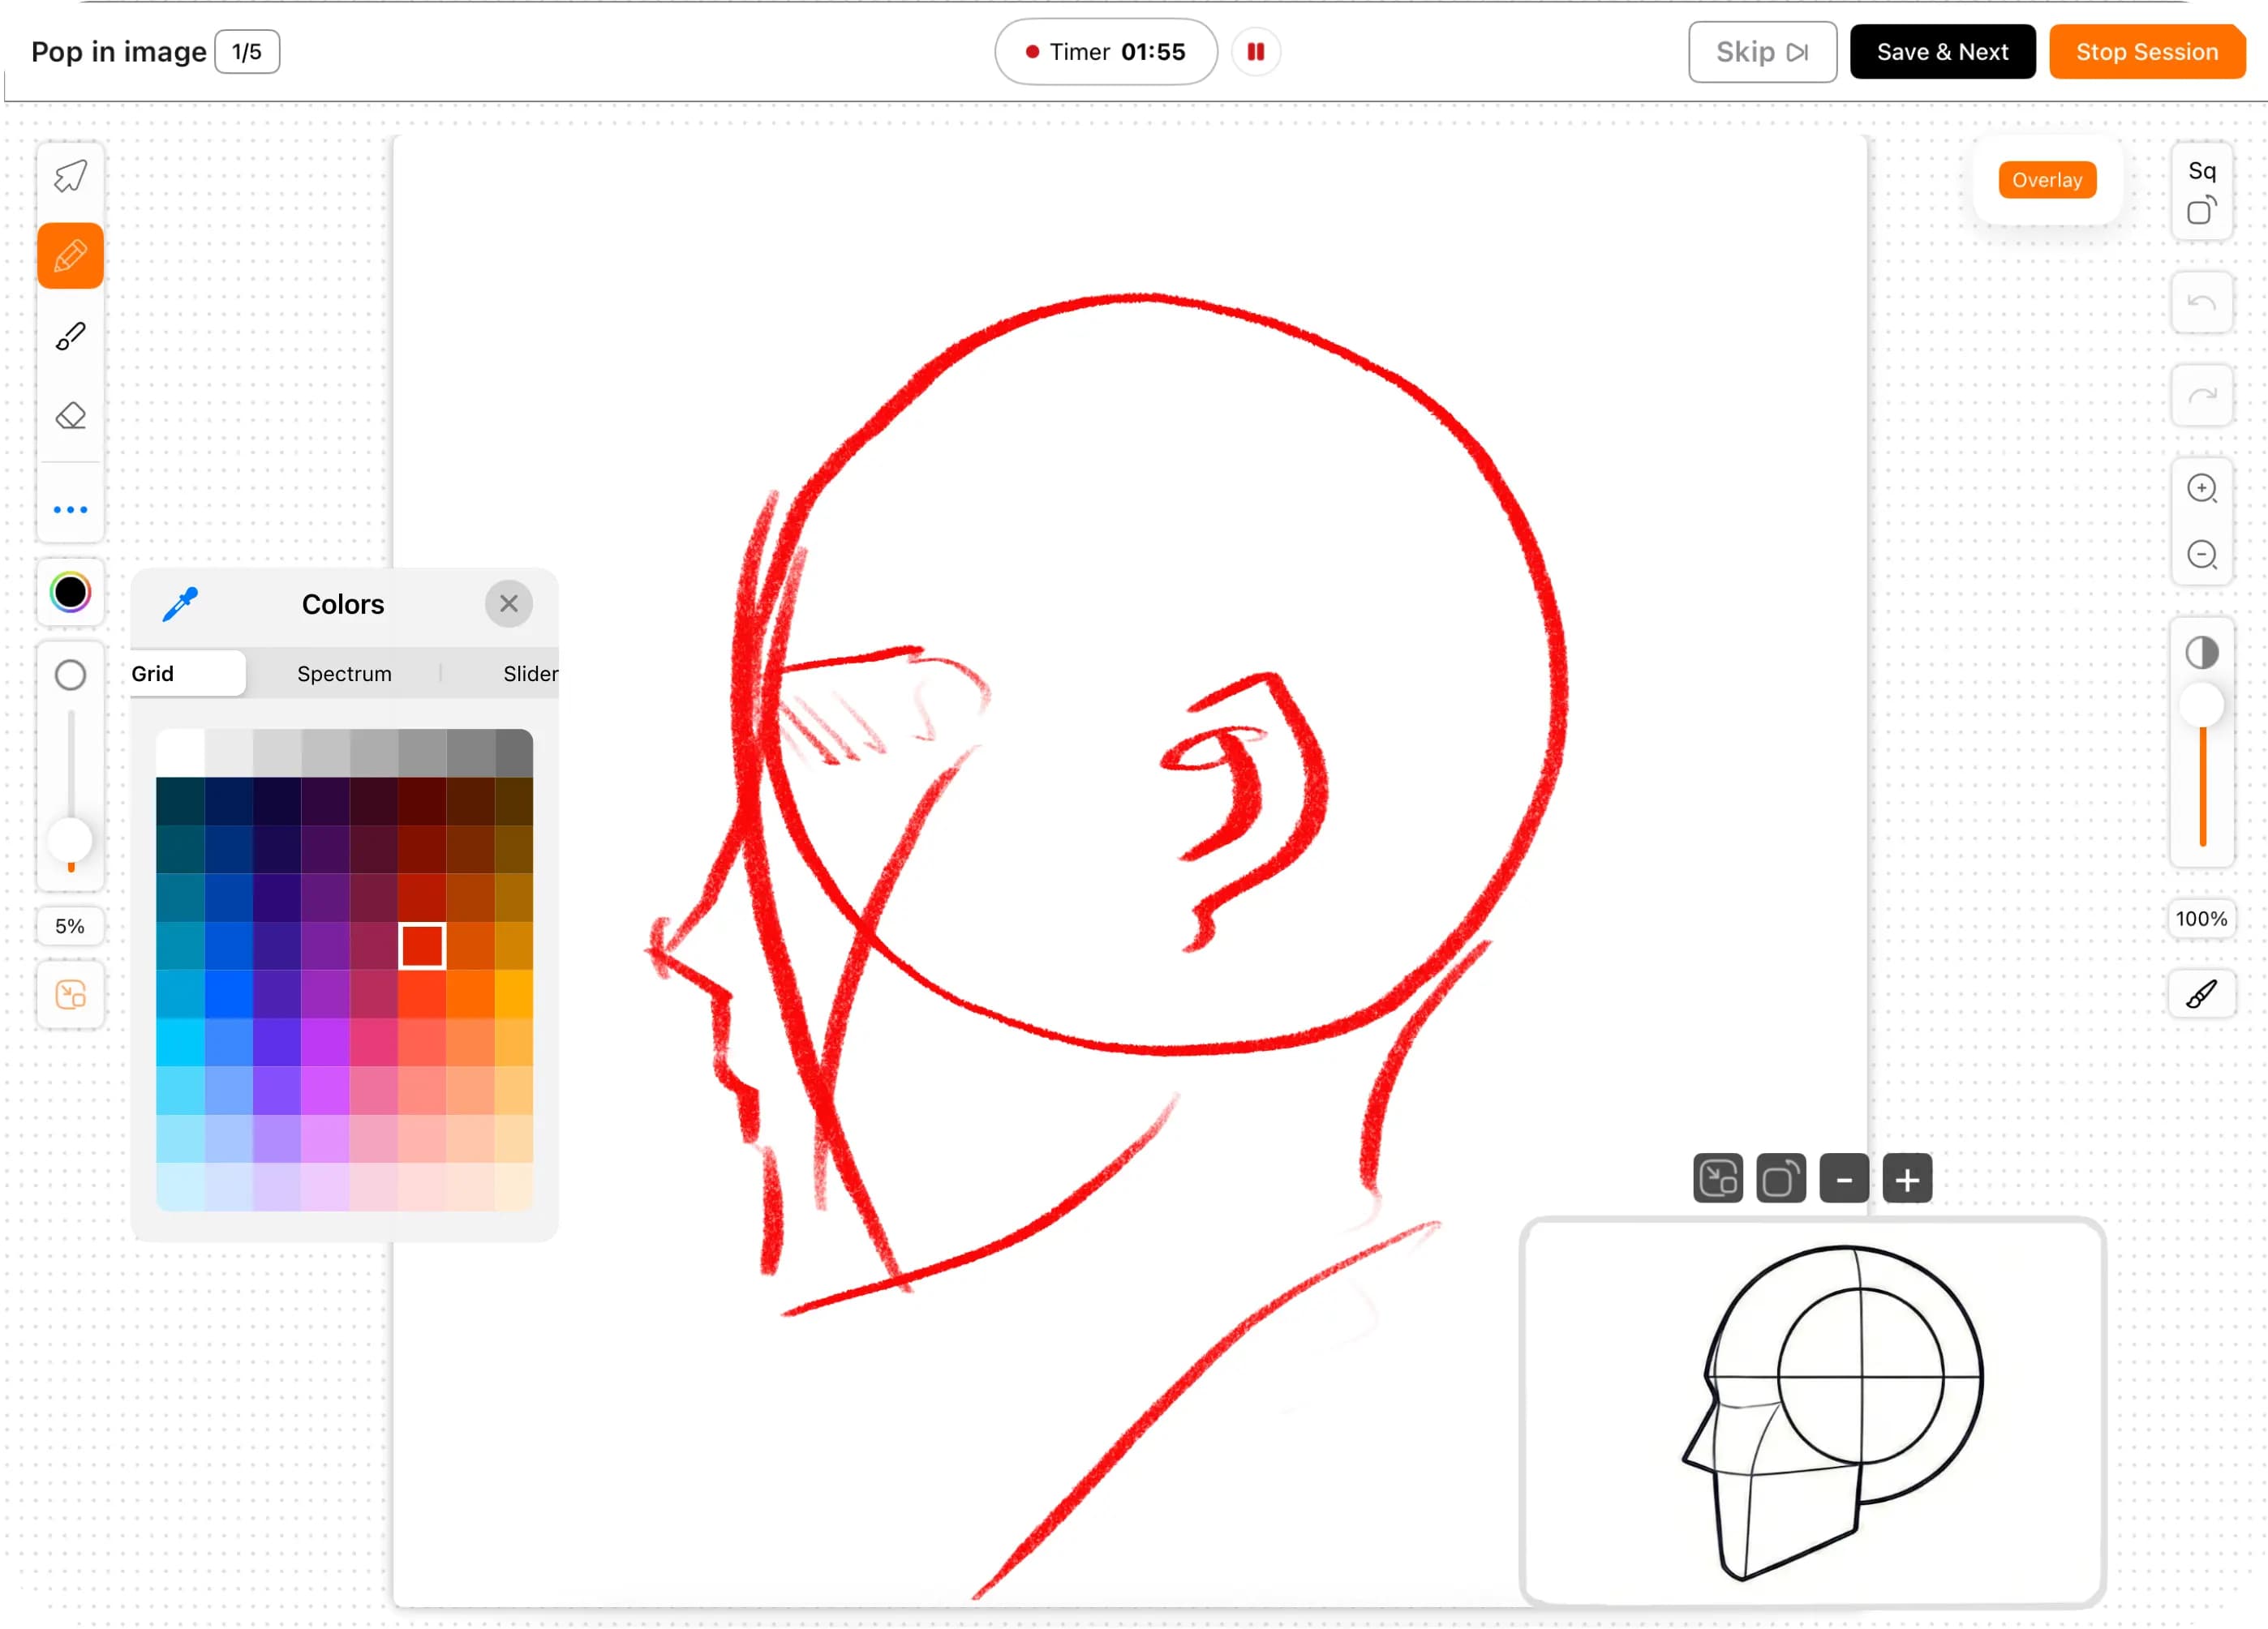
Task: Select the Pencil tool
Action: point(69,256)
